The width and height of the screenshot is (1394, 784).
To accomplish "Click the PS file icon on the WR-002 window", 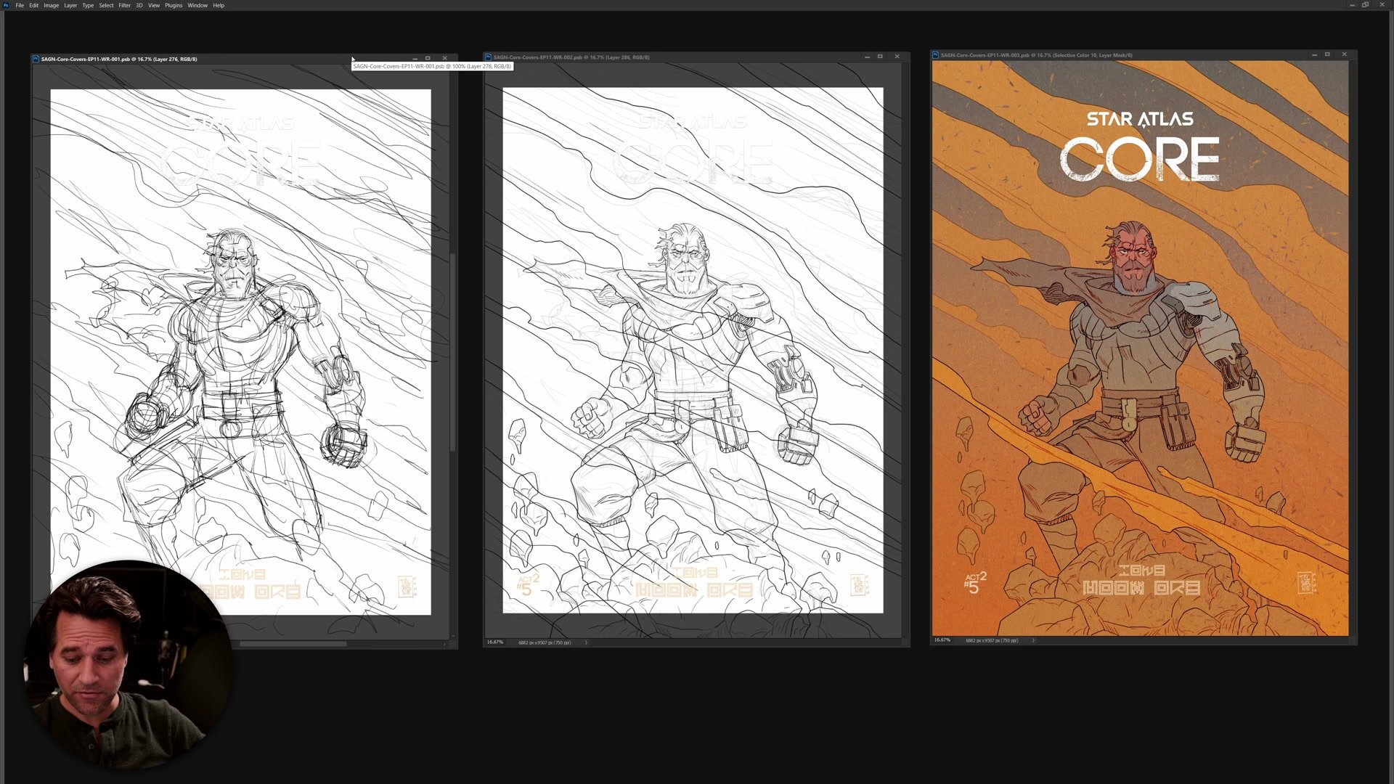I will tap(489, 57).
